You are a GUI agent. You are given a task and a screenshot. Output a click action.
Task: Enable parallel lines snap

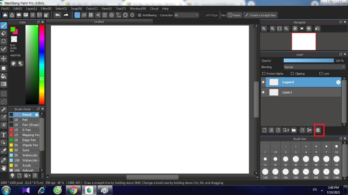coord(84,15)
